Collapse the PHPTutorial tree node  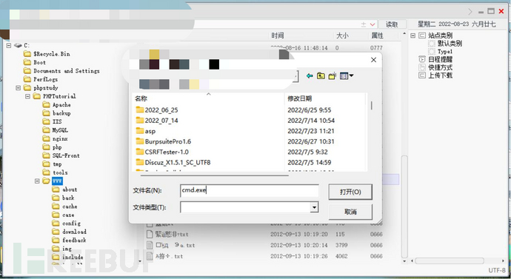click(27, 96)
